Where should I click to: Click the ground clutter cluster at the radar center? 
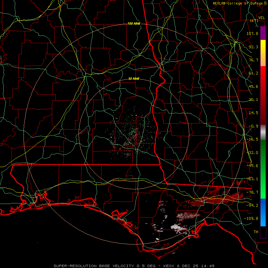pos(135,135)
